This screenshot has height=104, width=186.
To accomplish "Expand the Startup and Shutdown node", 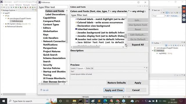I will 42,71.
